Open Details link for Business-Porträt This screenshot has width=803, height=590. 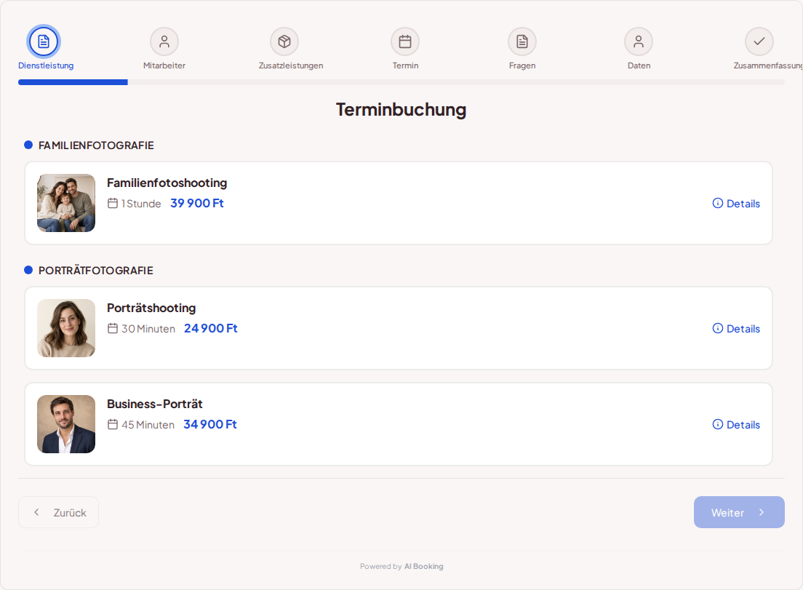743,425
